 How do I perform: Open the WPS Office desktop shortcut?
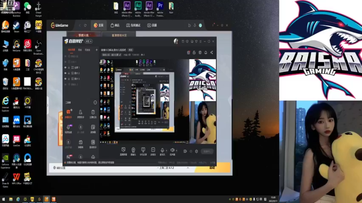16,179
